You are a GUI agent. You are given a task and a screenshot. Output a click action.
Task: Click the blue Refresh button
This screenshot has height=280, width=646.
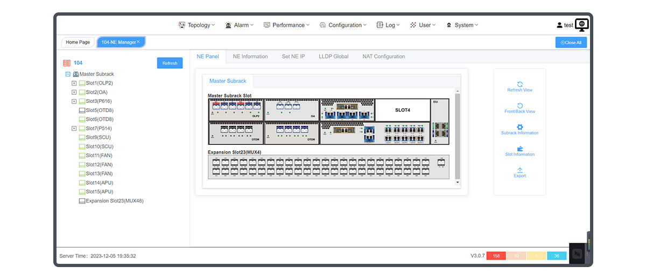[x=170, y=63]
